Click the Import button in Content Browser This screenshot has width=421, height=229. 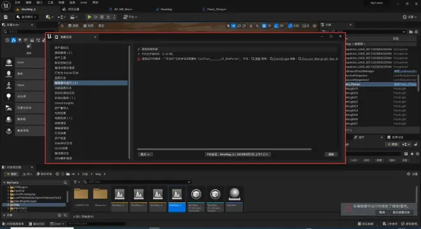(x=27, y=174)
